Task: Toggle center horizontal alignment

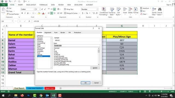Action: 52,13
